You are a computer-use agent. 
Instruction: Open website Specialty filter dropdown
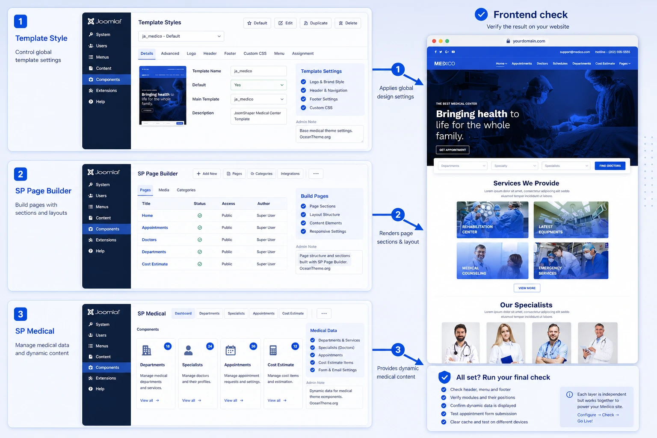pyautogui.click(x=515, y=166)
